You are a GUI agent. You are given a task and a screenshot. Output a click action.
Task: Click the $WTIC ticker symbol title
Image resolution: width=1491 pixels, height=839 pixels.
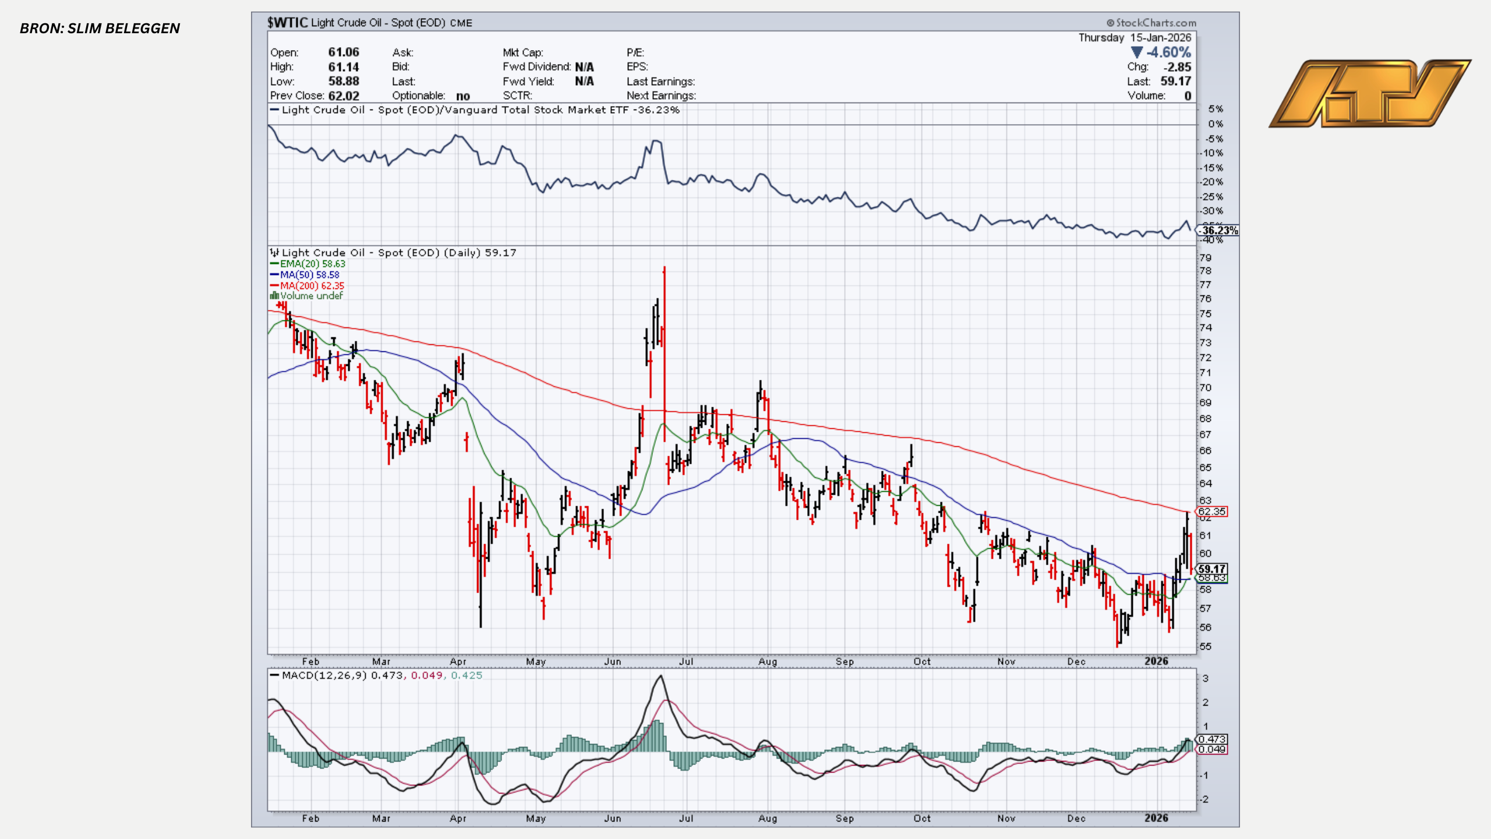click(287, 23)
